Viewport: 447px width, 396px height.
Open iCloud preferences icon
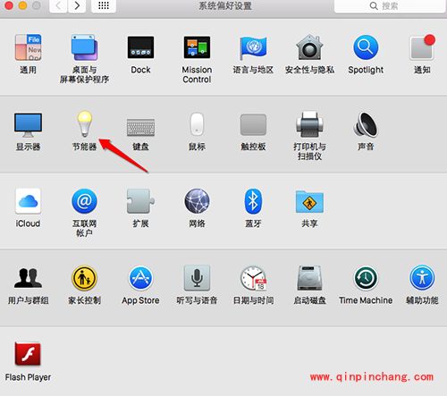(28, 201)
